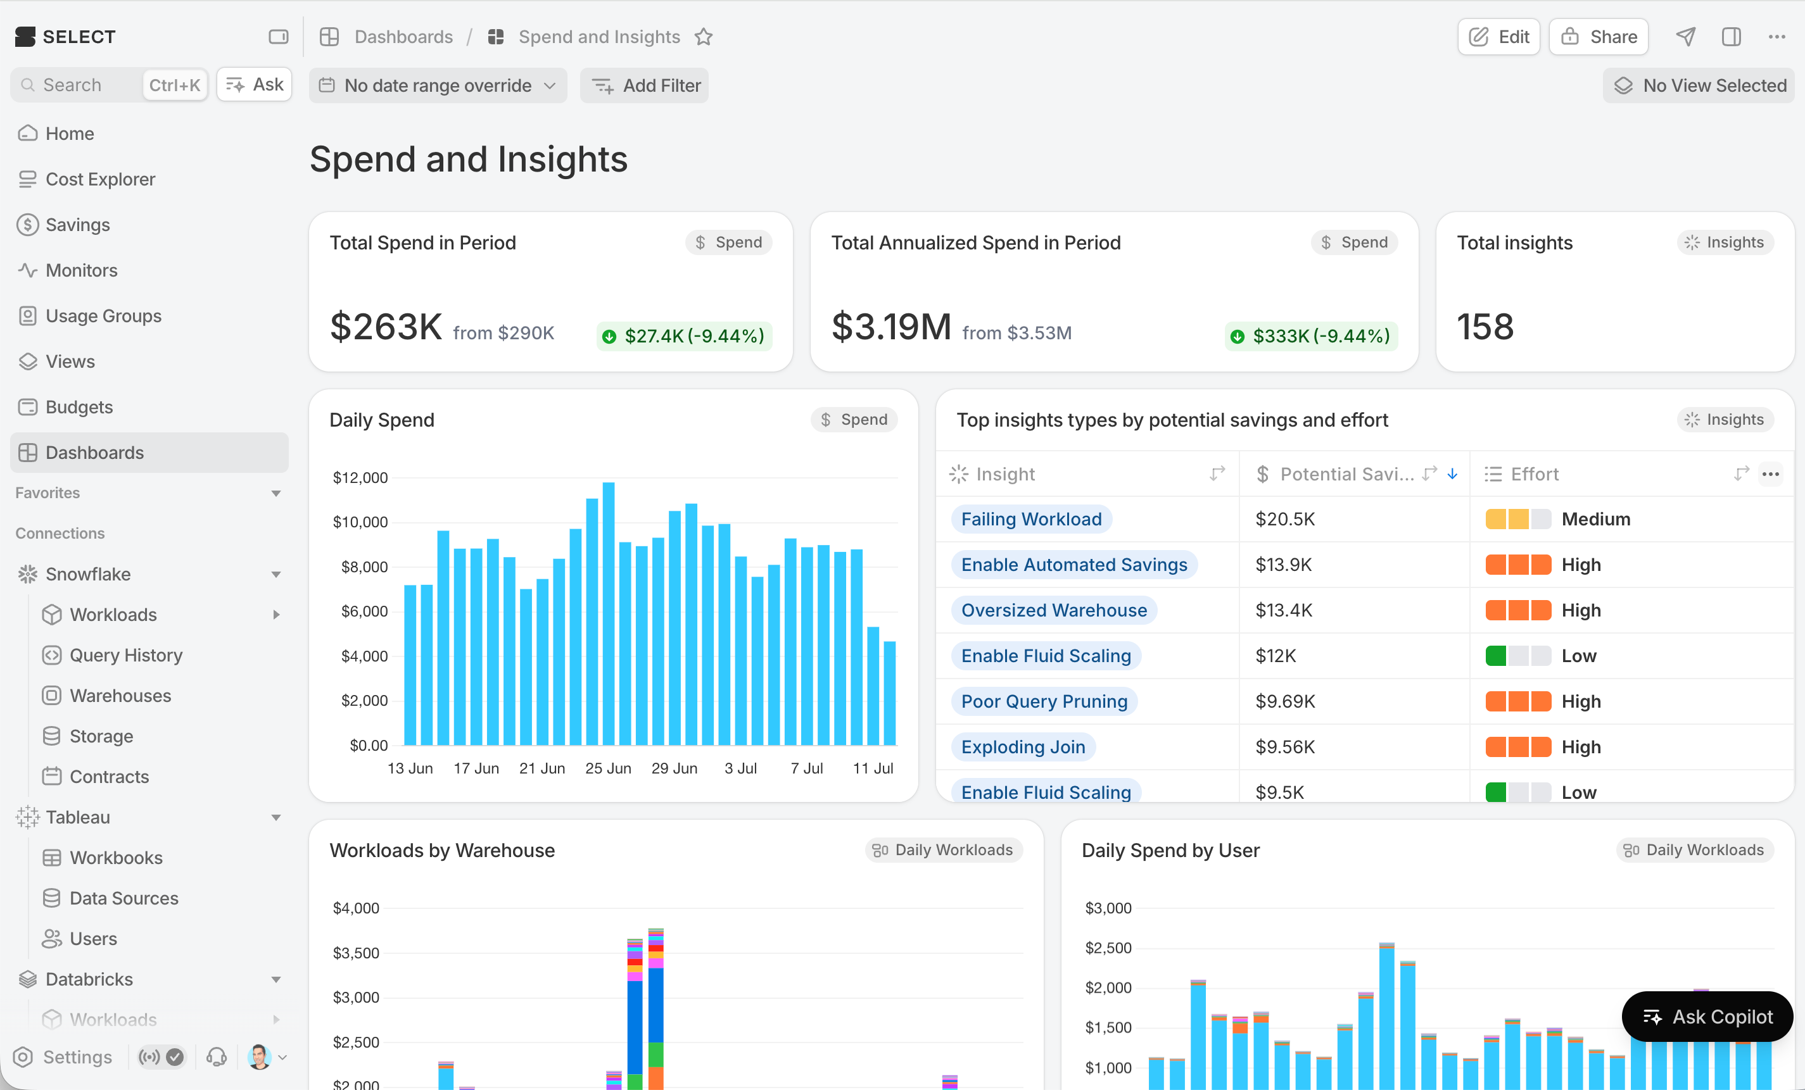Expand Snowflake Workloads submenu arrow
The width and height of the screenshot is (1805, 1090).
point(276,615)
